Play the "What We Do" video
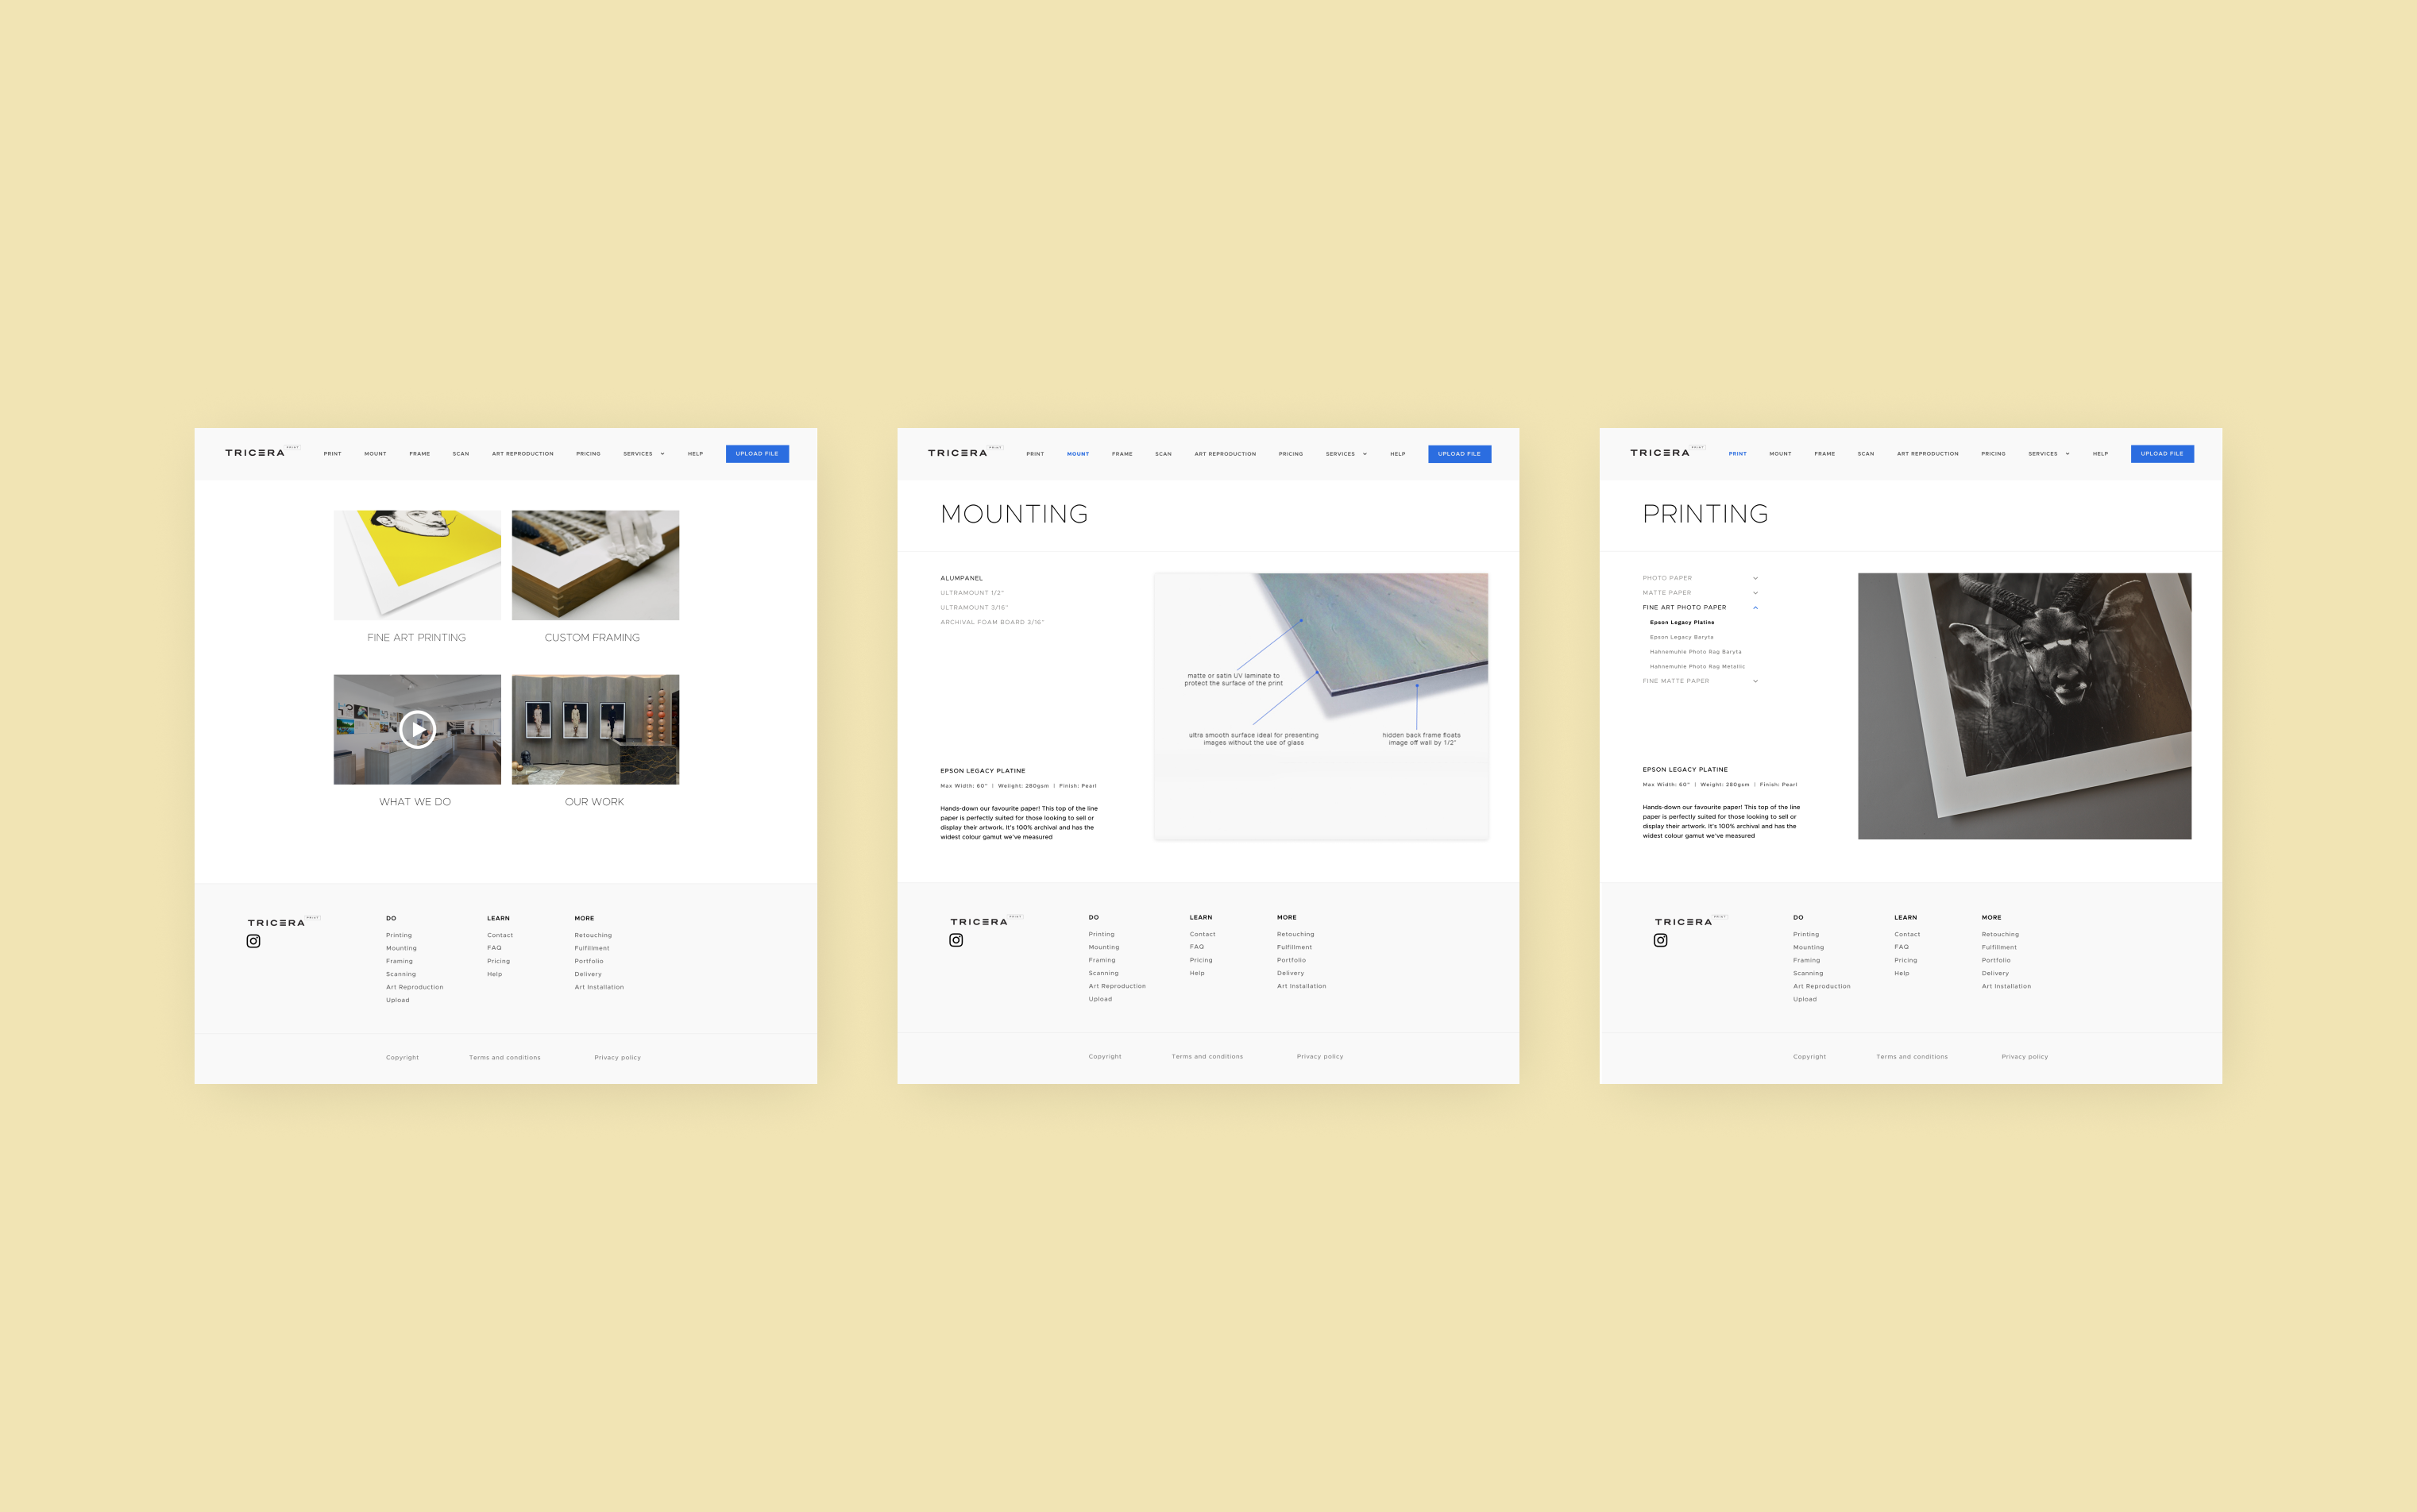The width and height of the screenshot is (2417, 1512). point(417,728)
